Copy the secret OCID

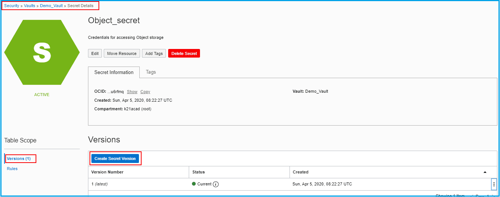tap(145, 92)
